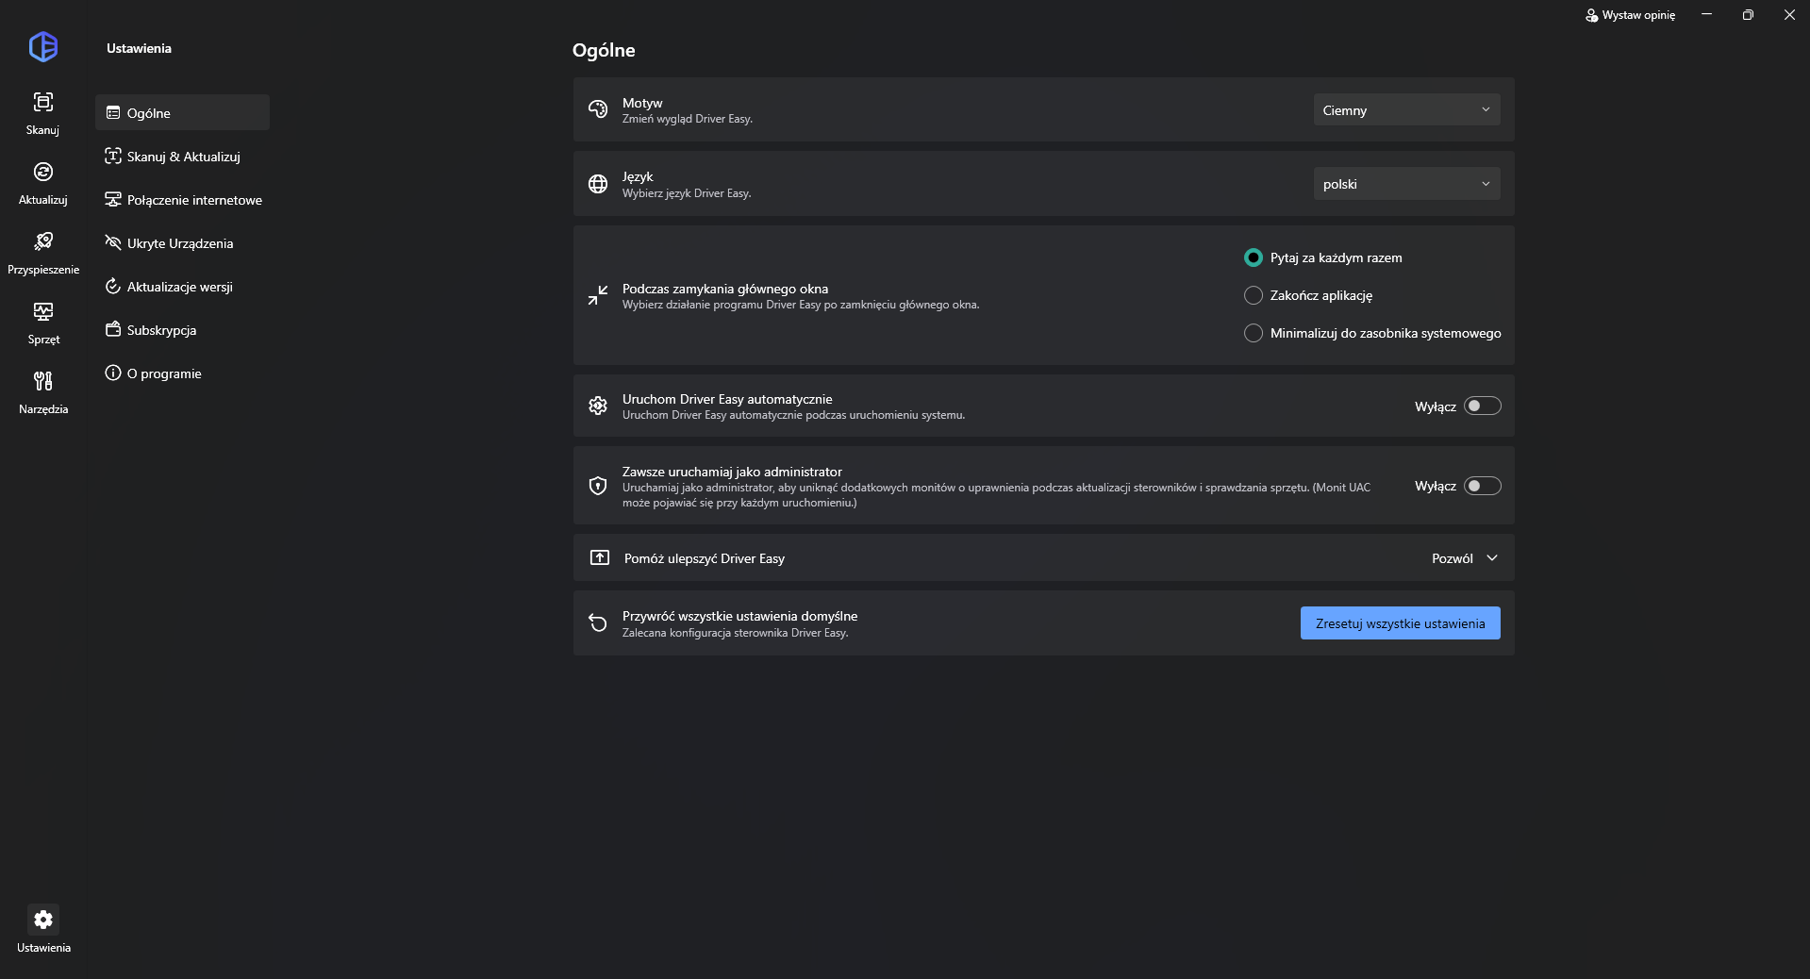The image size is (1810, 979).
Task: Open Ogólne settings tab
Action: (182, 112)
